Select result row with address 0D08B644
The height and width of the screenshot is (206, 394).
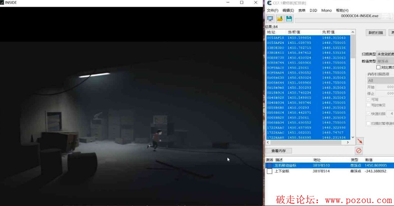tap(308, 83)
